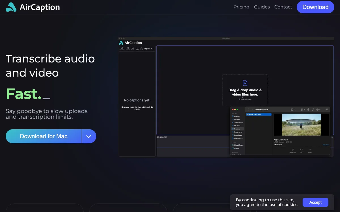Open the Pricing page
The width and height of the screenshot is (340, 212).
coord(241,7)
